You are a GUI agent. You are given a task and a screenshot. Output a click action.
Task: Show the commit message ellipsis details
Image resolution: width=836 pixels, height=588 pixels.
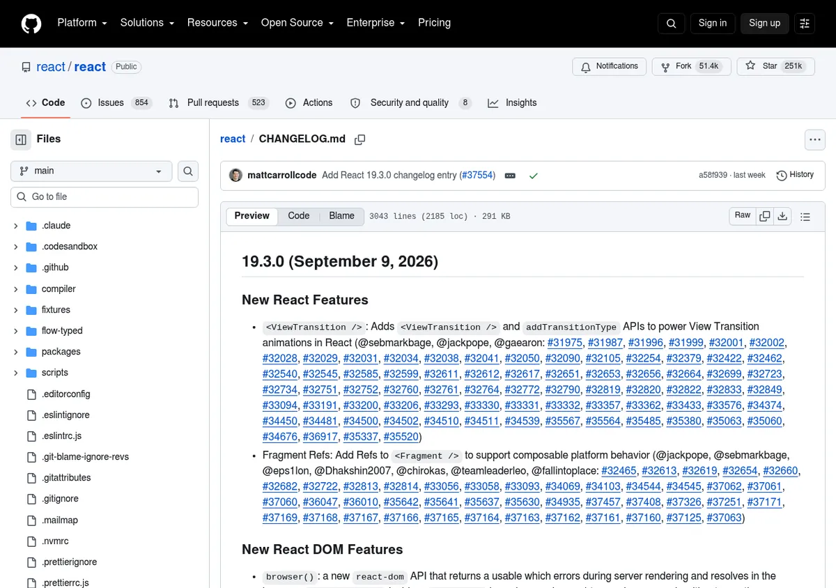(x=510, y=176)
